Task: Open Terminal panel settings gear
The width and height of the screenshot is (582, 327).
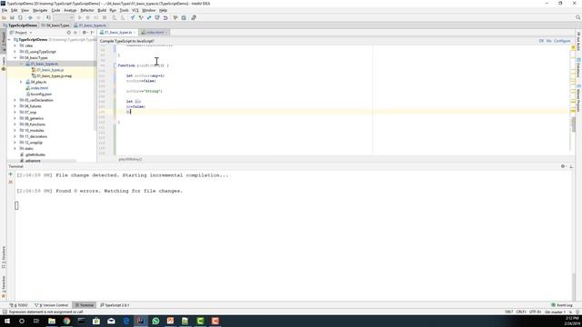Action: [564, 166]
